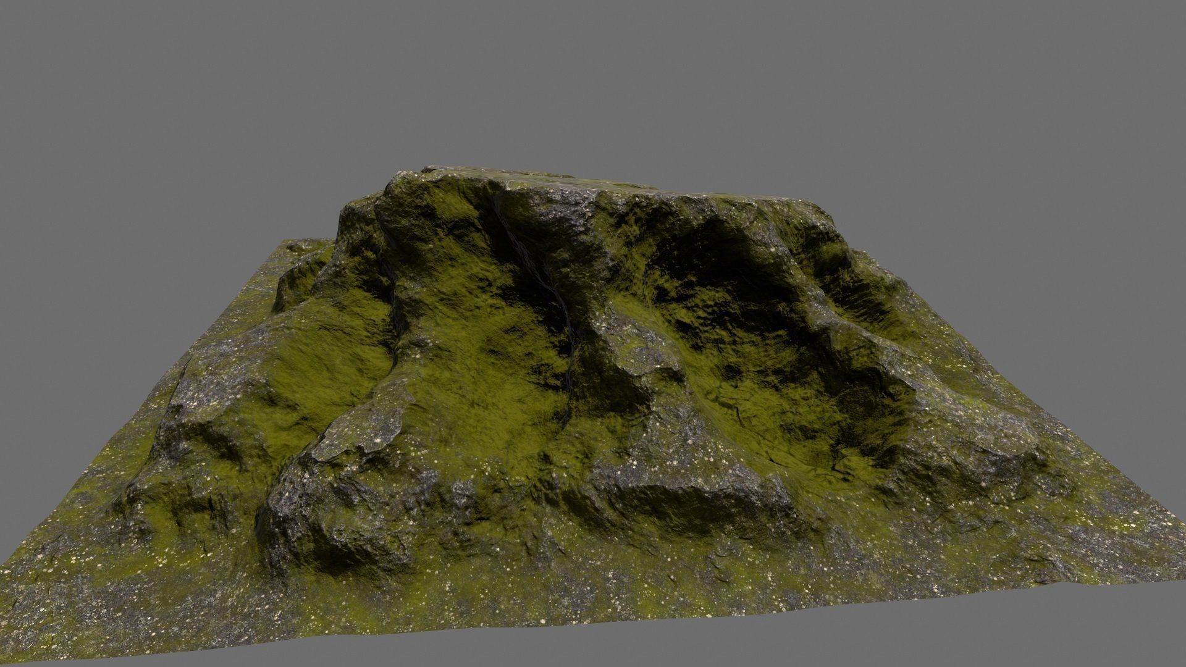Select the mossy rock 3D model
Image resolution: width=1186 pixels, height=667 pixels.
(x=593, y=414)
